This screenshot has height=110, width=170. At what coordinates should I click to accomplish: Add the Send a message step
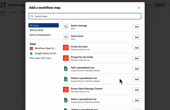tap(137, 27)
